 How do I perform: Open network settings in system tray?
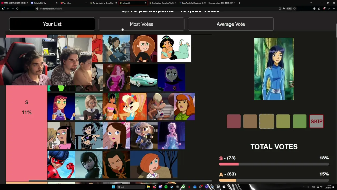(318, 187)
